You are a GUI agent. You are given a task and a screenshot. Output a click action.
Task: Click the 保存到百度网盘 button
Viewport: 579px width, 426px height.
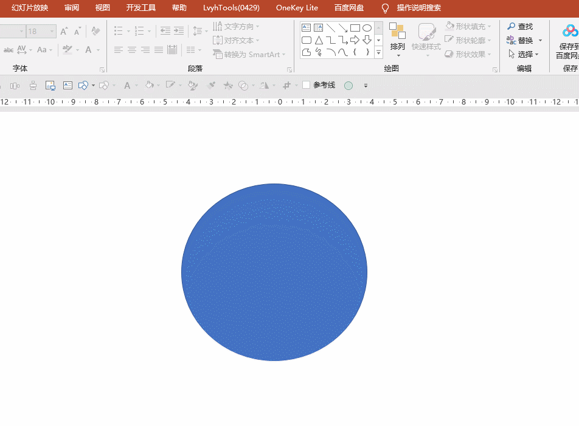(x=567, y=41)
